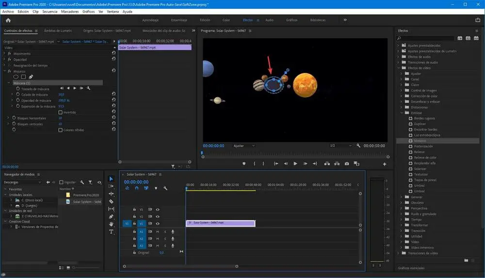Screen dimensions: 485x278
Task: Open timeline display settings wrench
Action: click(165, 188)
